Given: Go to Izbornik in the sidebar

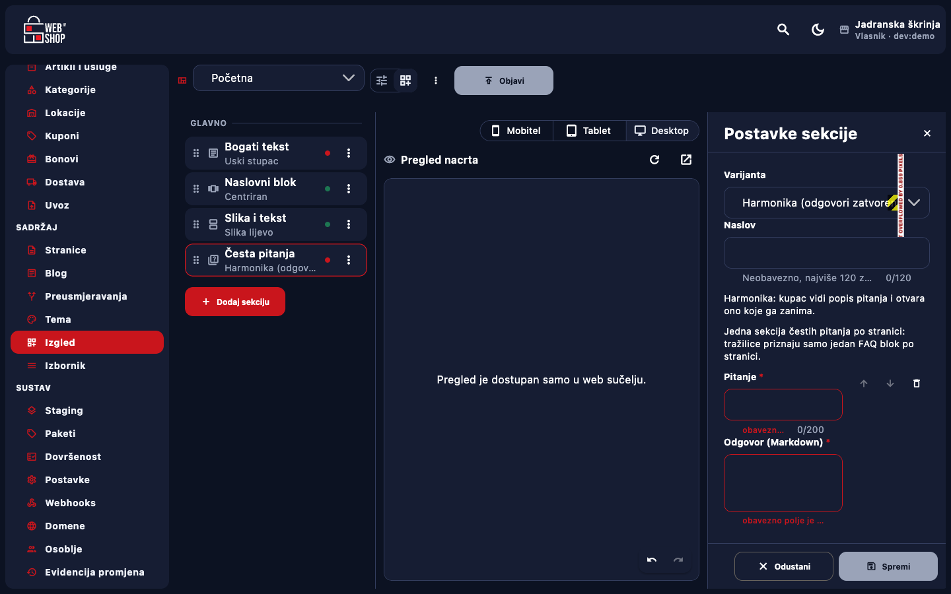Looking at the screenshot, I should tap(87, 366).
